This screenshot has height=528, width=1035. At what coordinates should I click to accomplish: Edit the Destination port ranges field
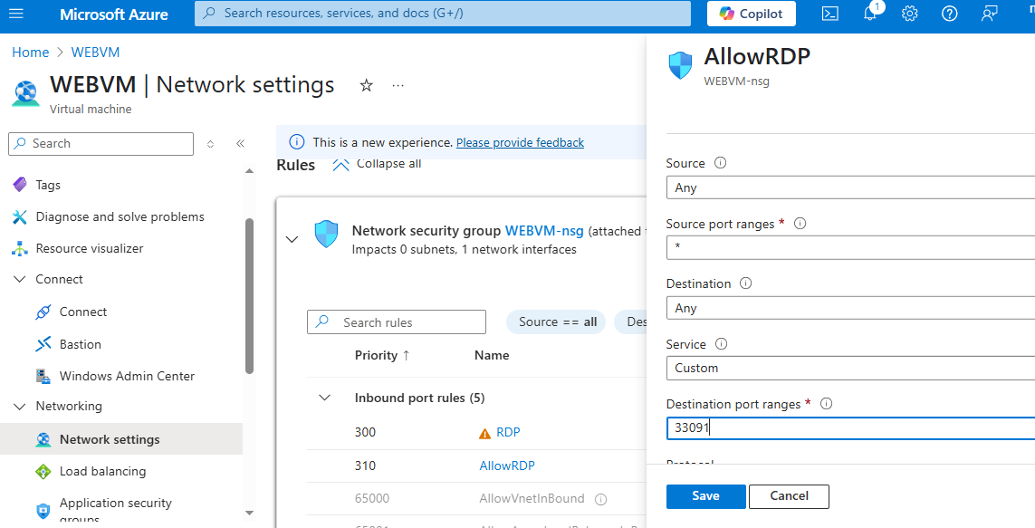pos(851,427)
